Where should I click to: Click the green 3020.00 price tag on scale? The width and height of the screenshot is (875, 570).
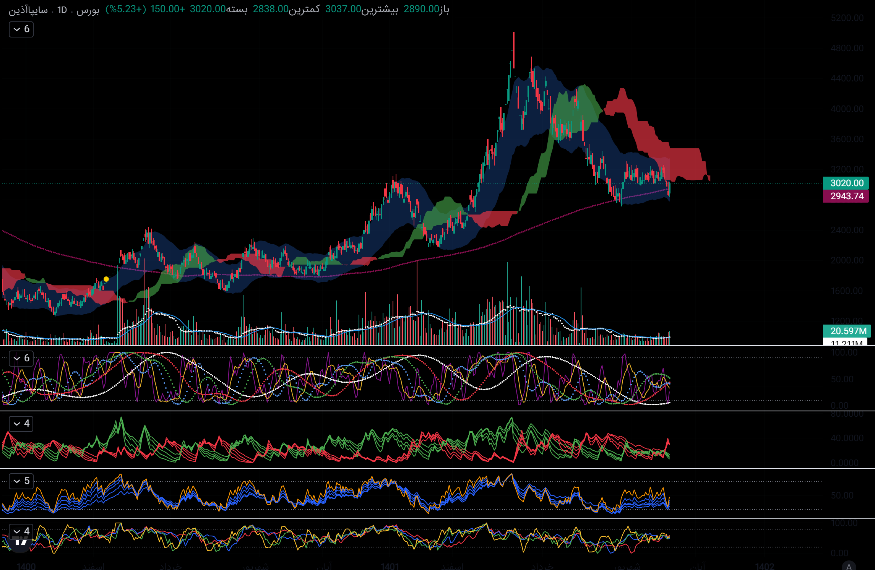click(846, 183)
